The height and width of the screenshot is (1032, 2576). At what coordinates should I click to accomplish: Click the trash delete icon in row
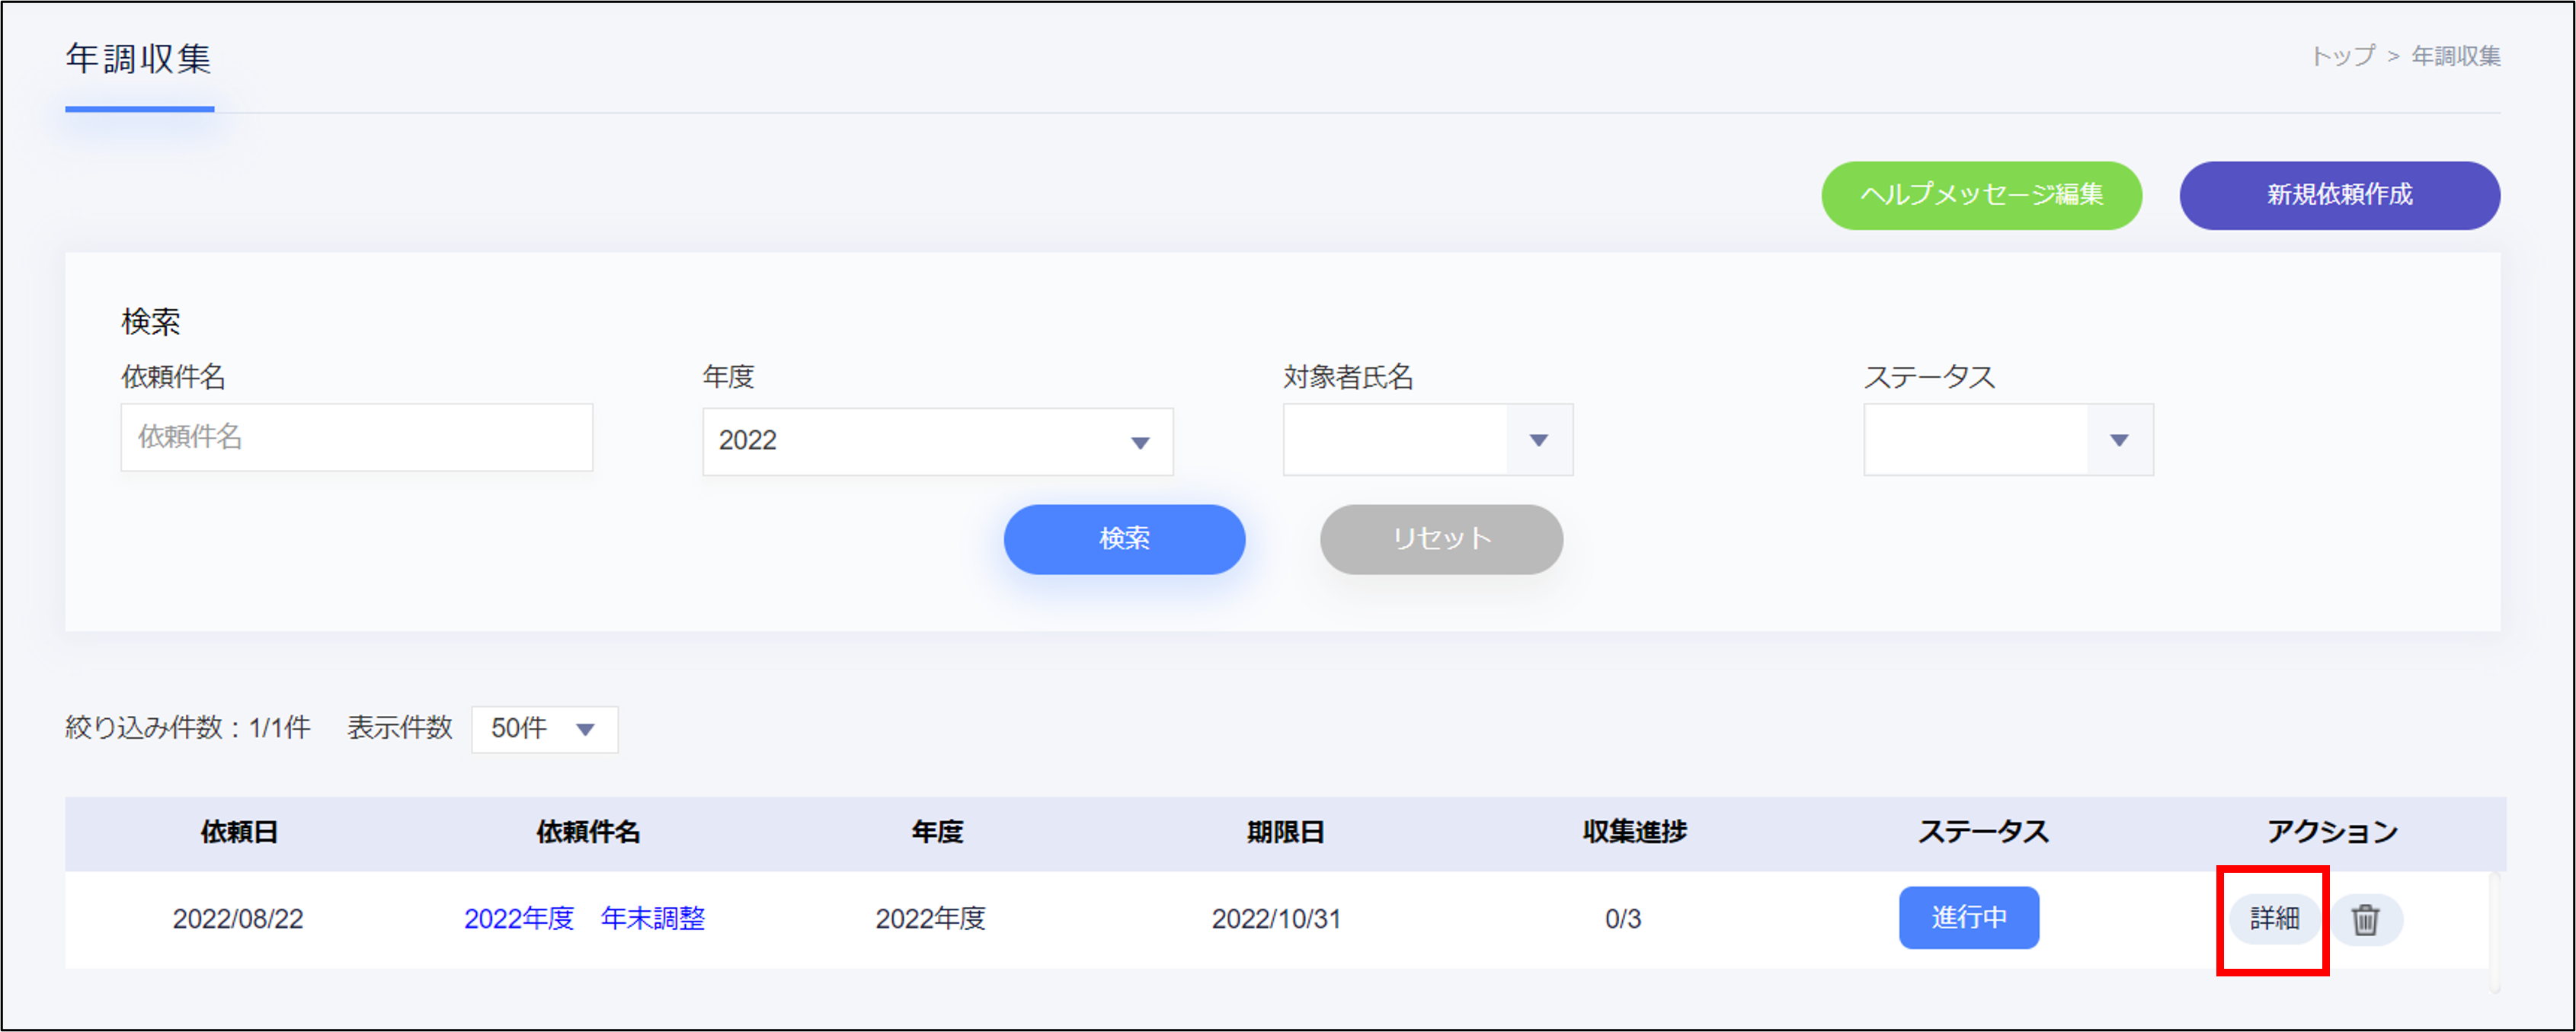pyautogui.click(x=2365, y=919)
